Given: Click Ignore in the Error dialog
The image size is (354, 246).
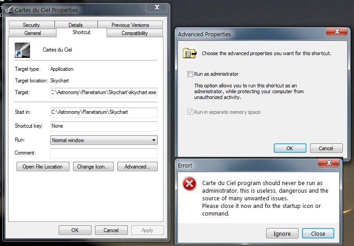Looking at the screenshot, I should (x=282, y=233).
